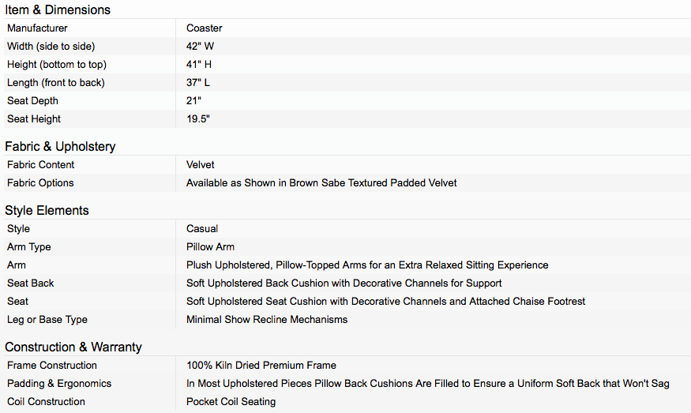Click the Seat Depth label
This screenshot has height=413, width=691.
(32, 101)
